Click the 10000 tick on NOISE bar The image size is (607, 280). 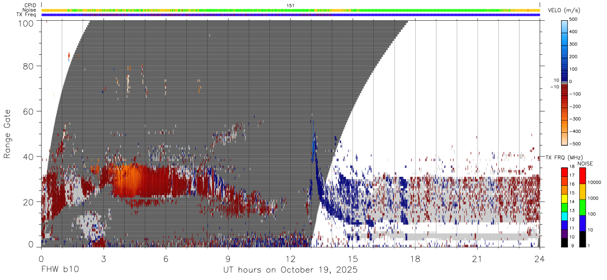tap(596, 183)
